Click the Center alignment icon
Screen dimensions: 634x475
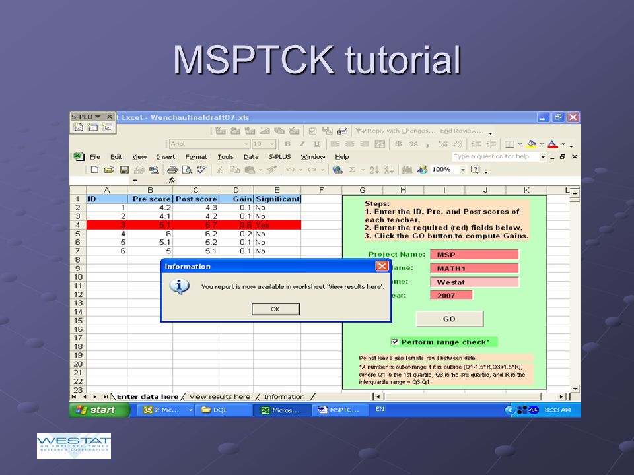(x=350, y=144)
